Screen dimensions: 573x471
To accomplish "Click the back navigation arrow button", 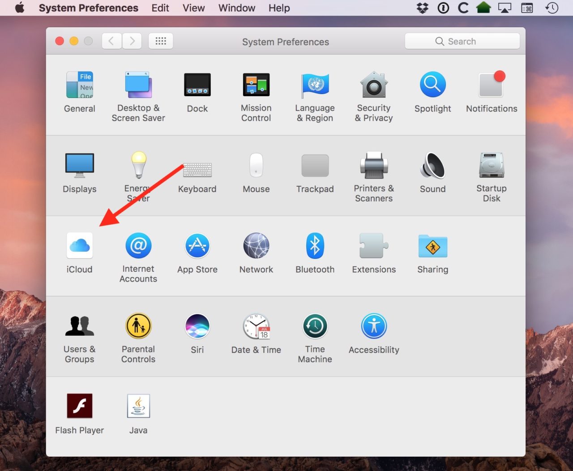I will (x=111, y=41).
